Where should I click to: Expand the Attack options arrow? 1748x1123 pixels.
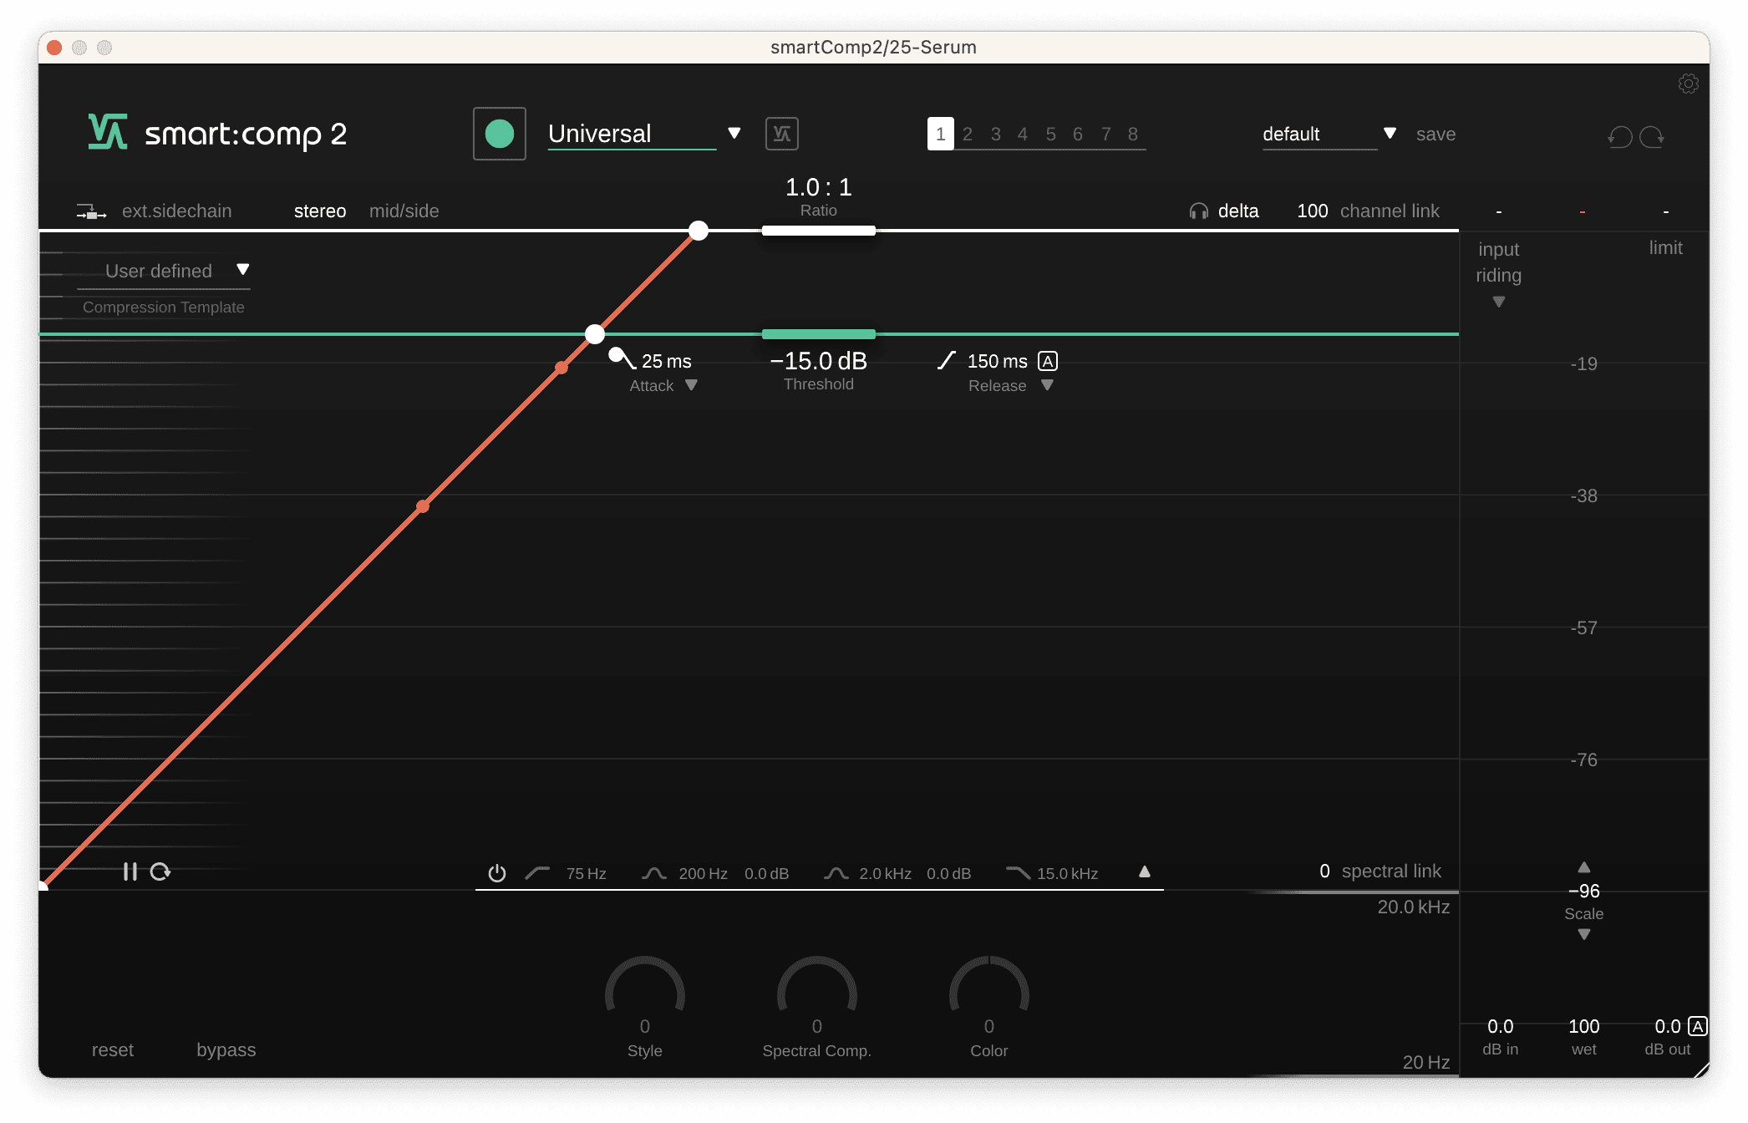(x=691, y=385)
